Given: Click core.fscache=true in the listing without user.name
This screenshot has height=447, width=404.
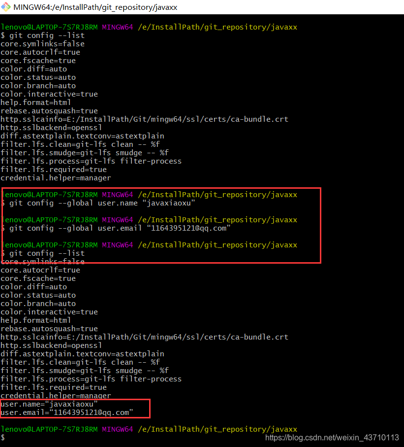Looking at the screenshot, I should [38, 61].
